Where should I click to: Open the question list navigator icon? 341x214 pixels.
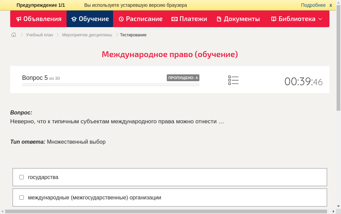tap(233, 80)
